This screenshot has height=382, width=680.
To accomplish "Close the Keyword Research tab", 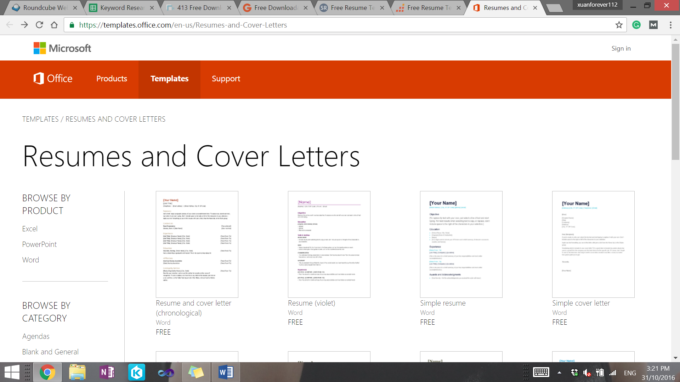I will [x=152, y=8].
